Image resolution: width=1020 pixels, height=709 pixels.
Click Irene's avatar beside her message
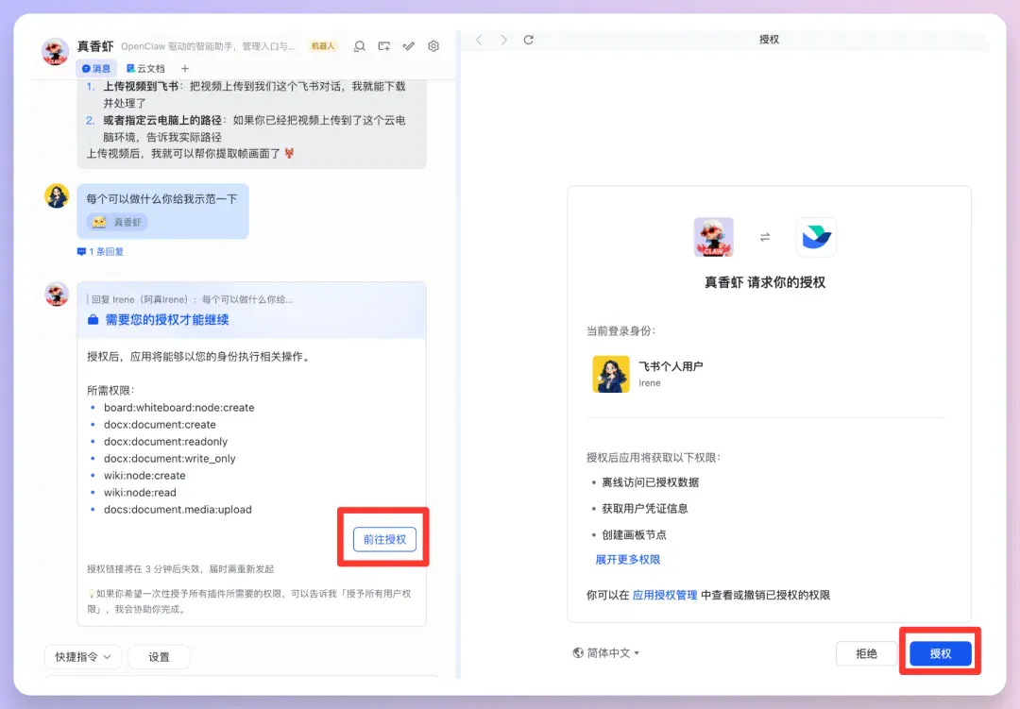click(x=57, y=195)
